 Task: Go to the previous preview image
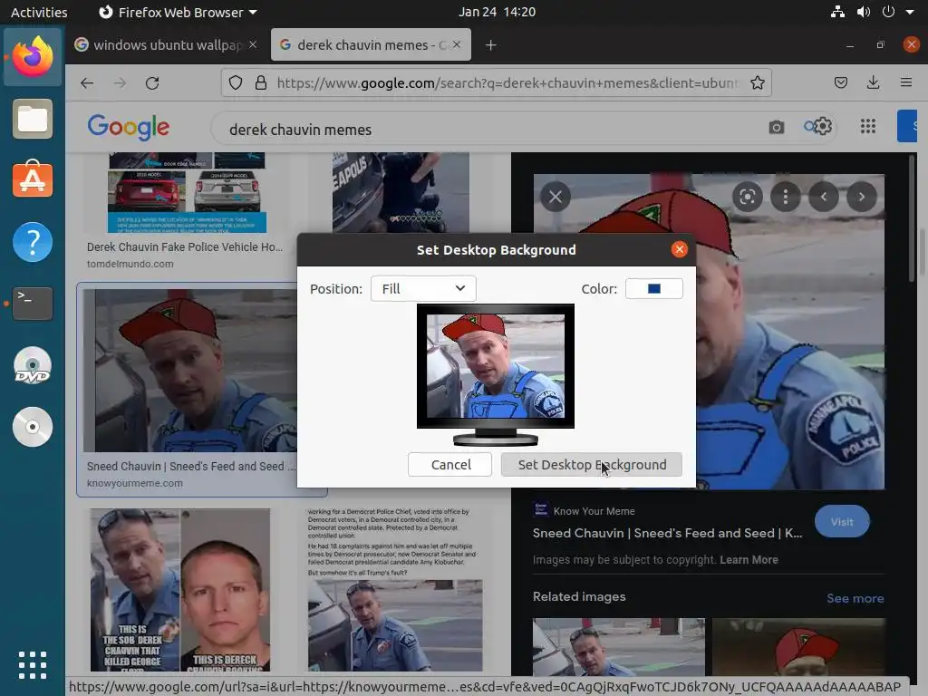click(823, 197)
